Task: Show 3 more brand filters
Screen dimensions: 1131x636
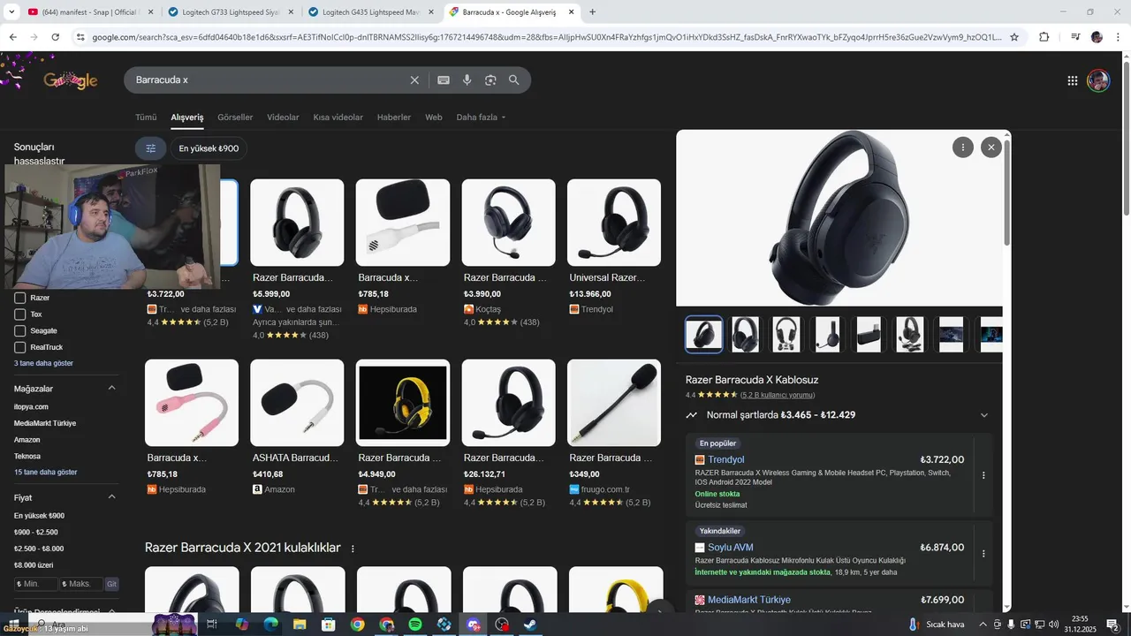Action: 43,363
